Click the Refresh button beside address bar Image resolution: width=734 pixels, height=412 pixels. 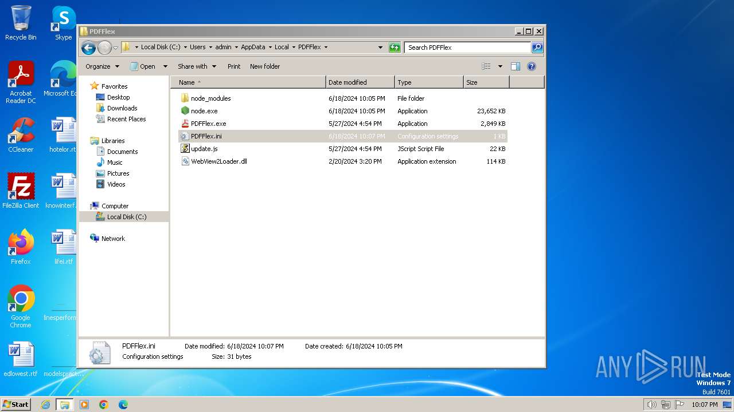point(395,47)
